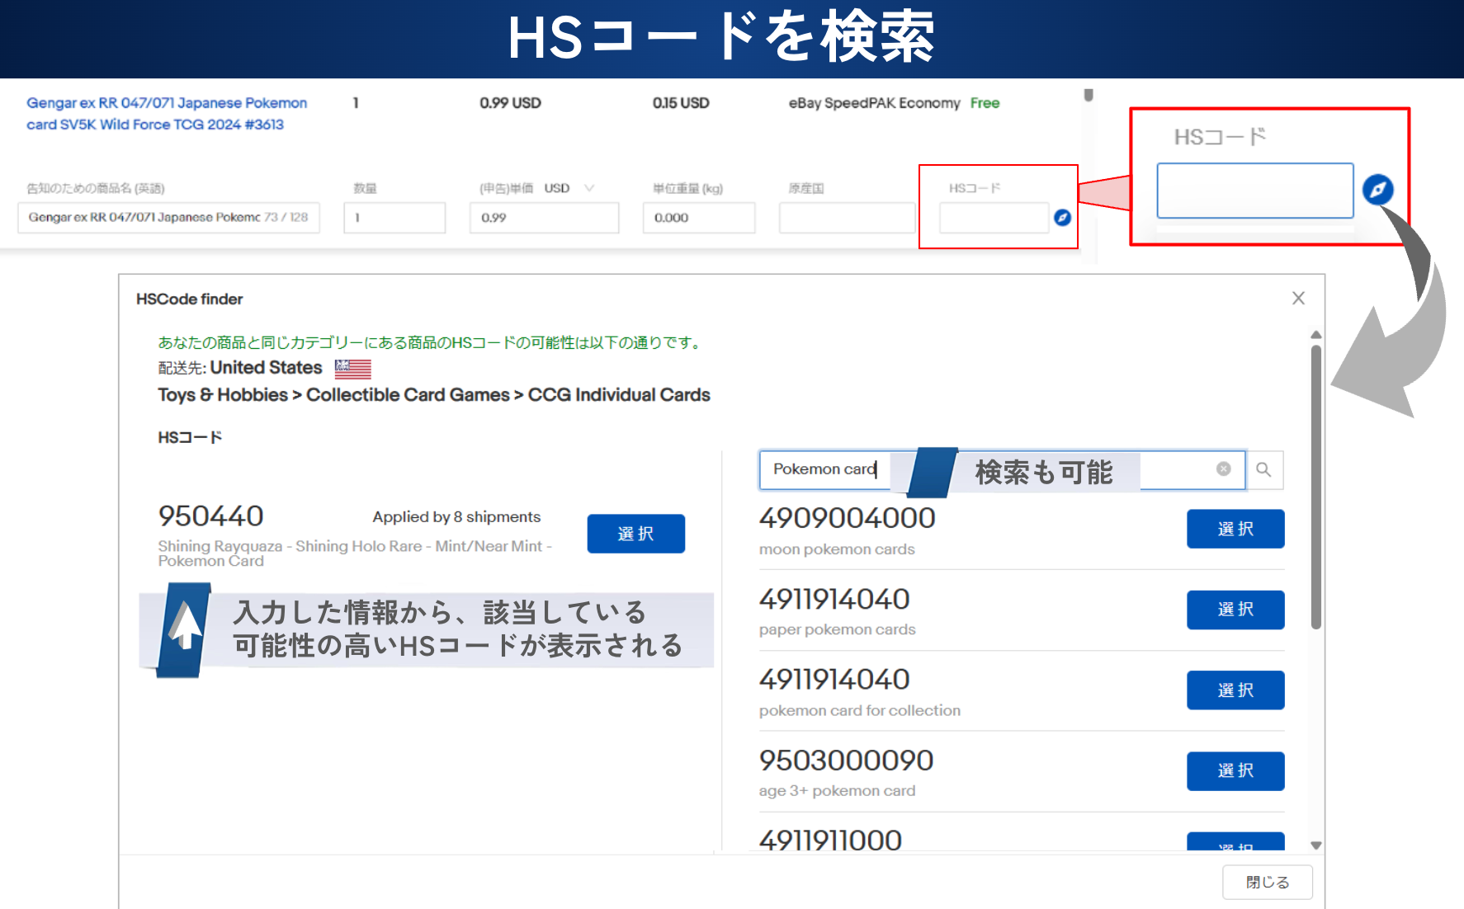Select code 4911914040 paper pokemon cards
Image resolution: width=1464 pixels, height=909 pixels.
tap(1235, 610)
